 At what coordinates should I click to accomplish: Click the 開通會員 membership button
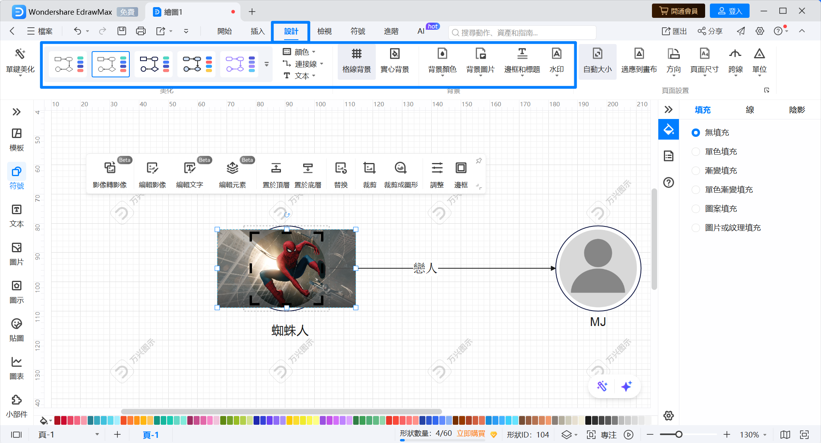[678, 11]
